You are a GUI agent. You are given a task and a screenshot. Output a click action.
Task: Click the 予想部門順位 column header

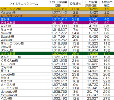(x=107, y=4)
